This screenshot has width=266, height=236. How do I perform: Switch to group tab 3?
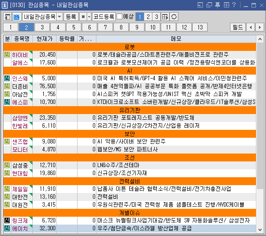[x=42, y=27]
